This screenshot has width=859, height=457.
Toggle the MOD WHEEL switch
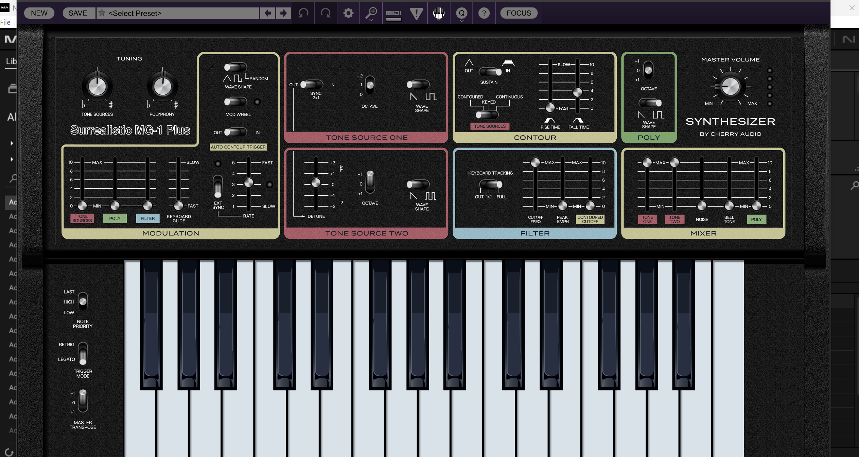coord(235,102)
